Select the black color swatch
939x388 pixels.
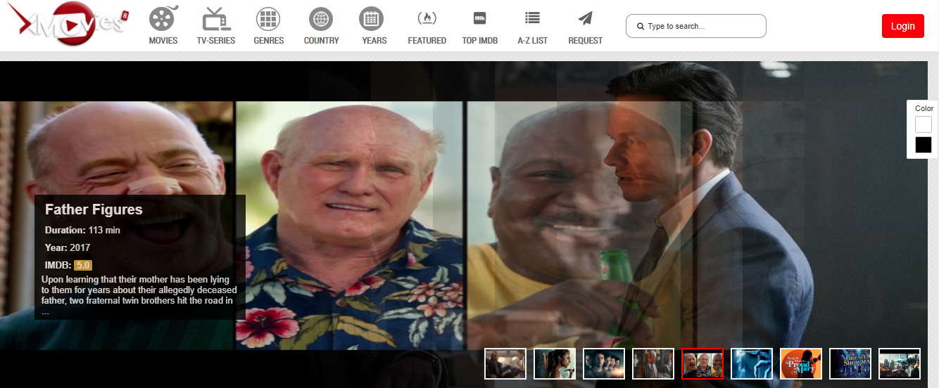click(924, 145)
